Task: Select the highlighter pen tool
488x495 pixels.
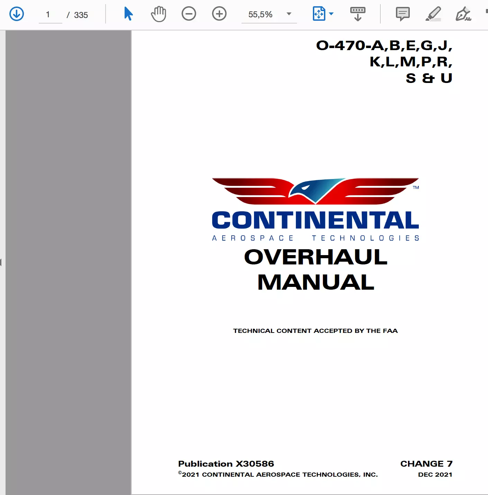Action: [433, 14]
